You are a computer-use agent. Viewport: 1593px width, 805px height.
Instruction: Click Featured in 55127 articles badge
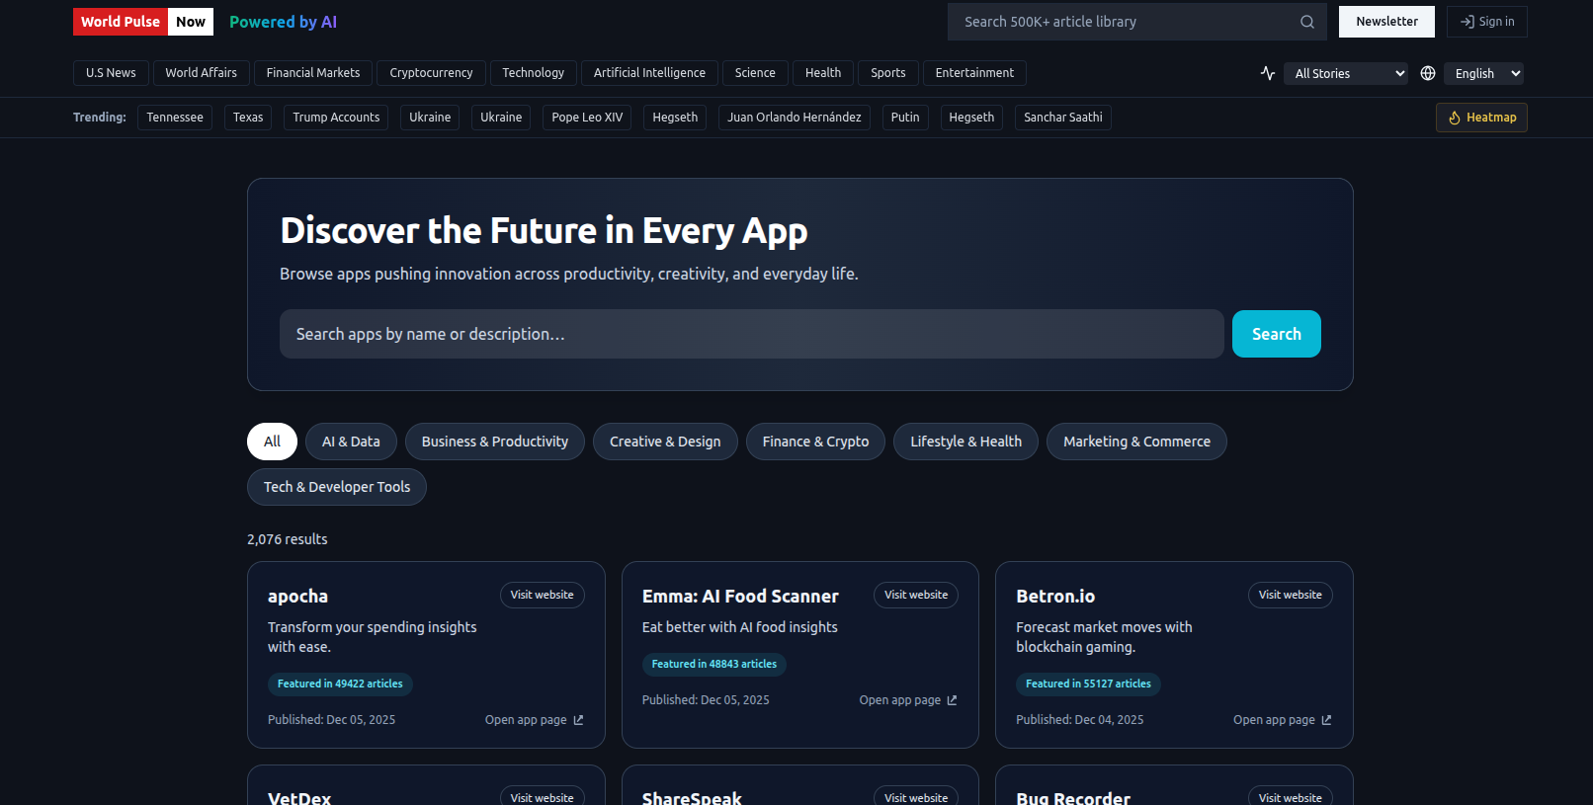1088,684
